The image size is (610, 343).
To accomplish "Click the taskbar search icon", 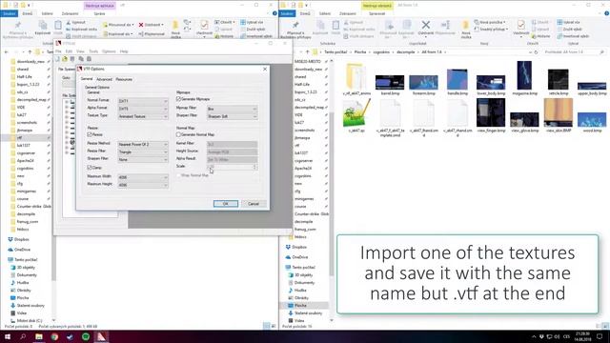I will 23,336.
